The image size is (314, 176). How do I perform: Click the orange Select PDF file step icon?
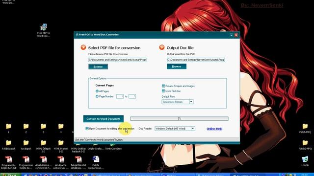[x=83, y=47]
